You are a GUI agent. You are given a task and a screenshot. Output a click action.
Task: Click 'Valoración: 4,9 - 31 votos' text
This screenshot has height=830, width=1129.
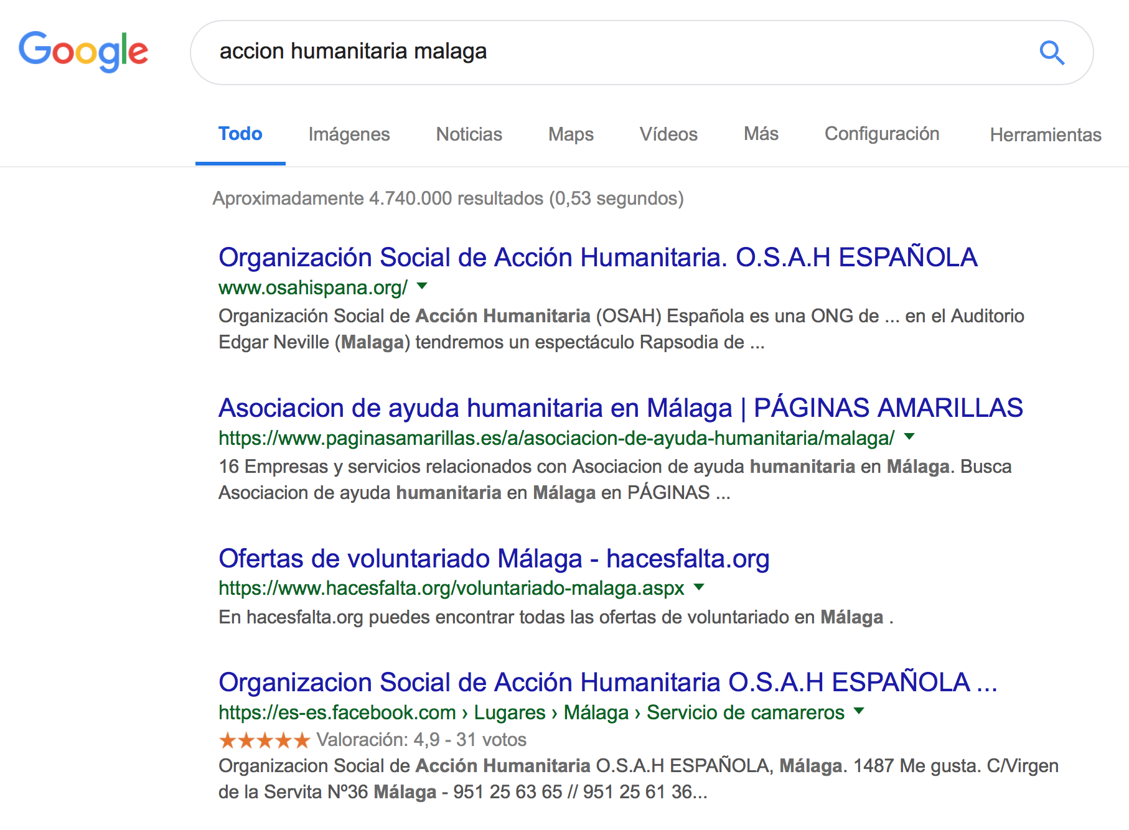pos(421,740)
